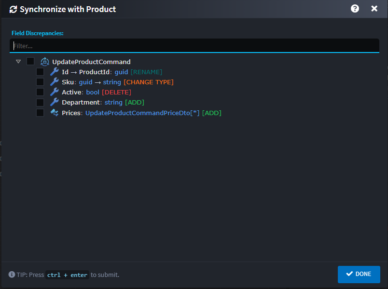Click the sync icon beside the dialog title
The height and width of the screenshot is (289, 388).
(13, 9)
